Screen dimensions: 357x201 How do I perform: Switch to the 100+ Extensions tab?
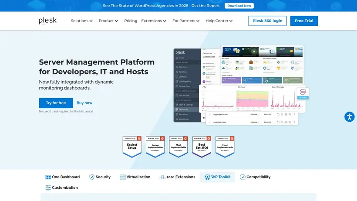coord(177,177)
